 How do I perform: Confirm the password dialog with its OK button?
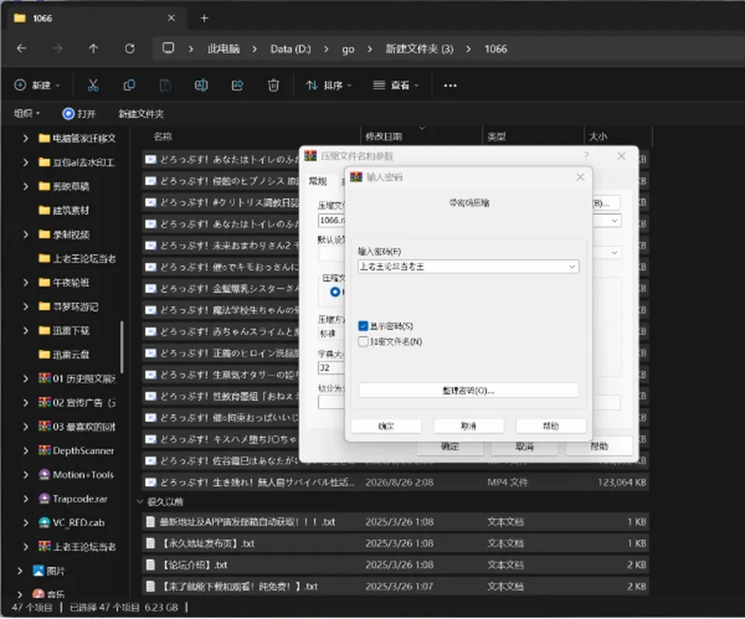[386, 426]
